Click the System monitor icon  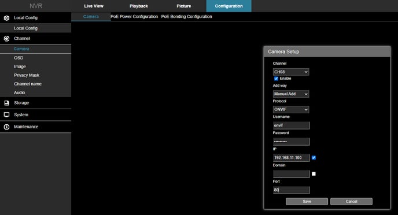point(6,115)
